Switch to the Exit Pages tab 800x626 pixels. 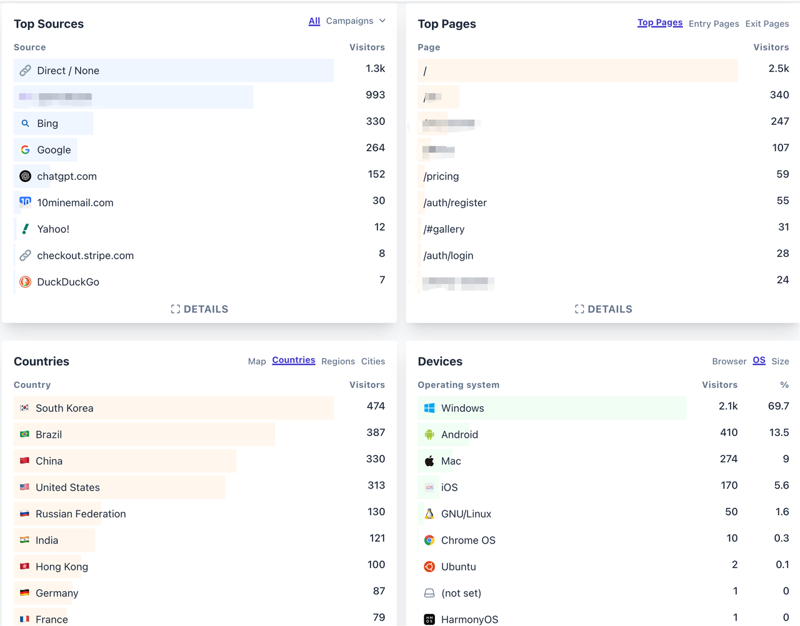[767, 24]
